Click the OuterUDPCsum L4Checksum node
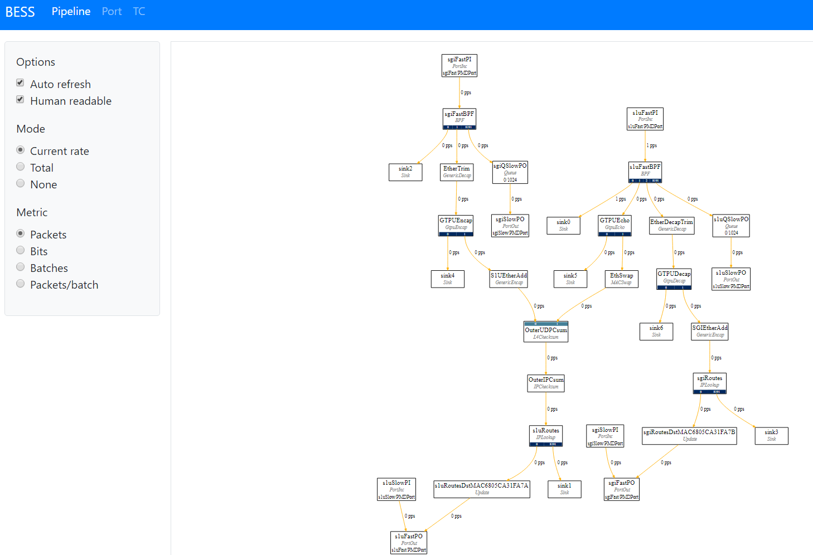813x555 pixels. (546, 332)
